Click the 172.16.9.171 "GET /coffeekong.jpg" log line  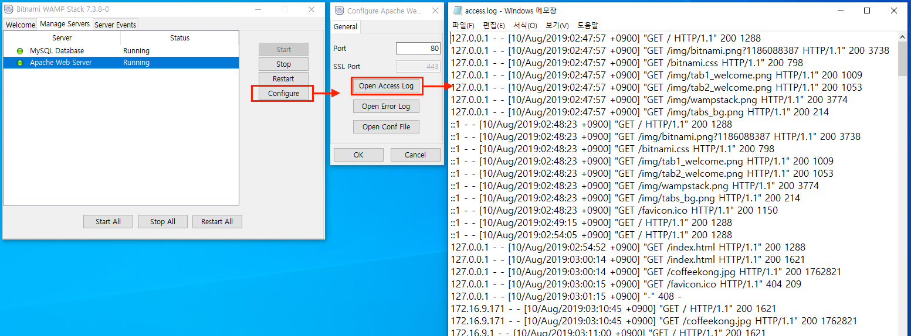point(653,321)
